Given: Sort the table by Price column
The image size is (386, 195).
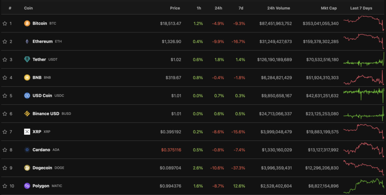Looking at the screenshot, I should (175, 8).
